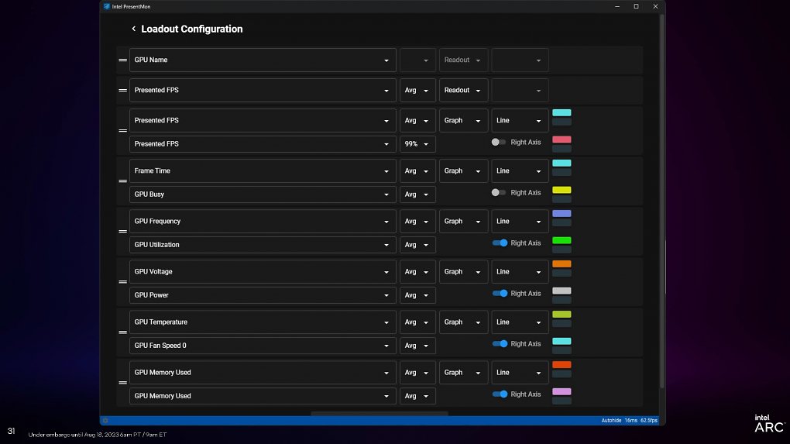This screenshot has width=790, height=444.
Task: Disable Right Axis for GPU Power
Action: (500, 294)
